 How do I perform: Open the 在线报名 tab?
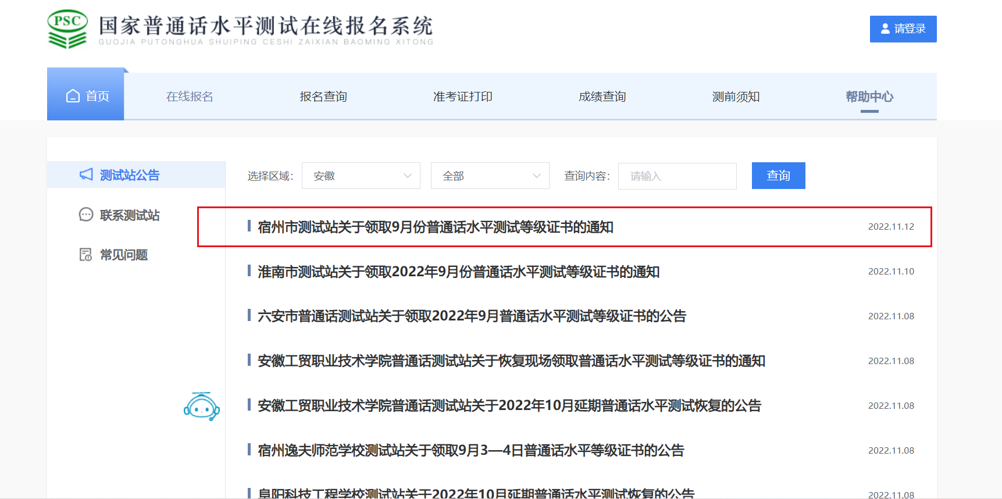[190, 97]
